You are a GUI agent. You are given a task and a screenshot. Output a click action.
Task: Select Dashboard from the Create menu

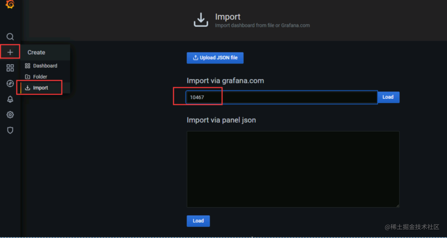(45, 66)
